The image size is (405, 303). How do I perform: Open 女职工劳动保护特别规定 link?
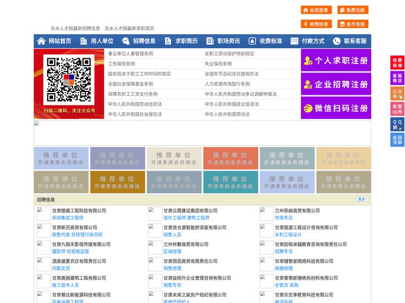(229, 54)
